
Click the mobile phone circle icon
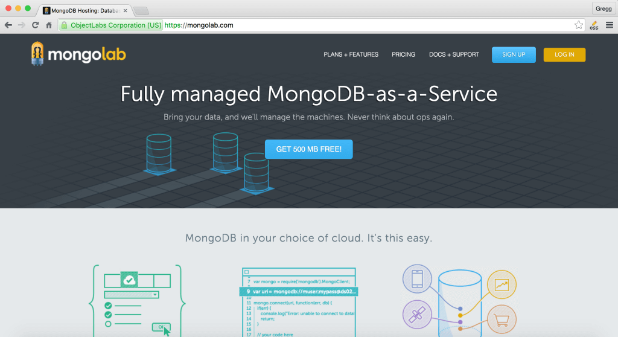tap(417, 279)
